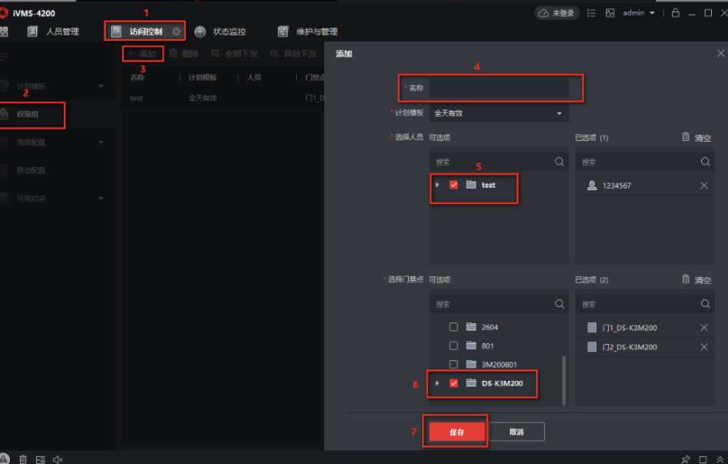Click the trash icon in bottom status bar

23,459
